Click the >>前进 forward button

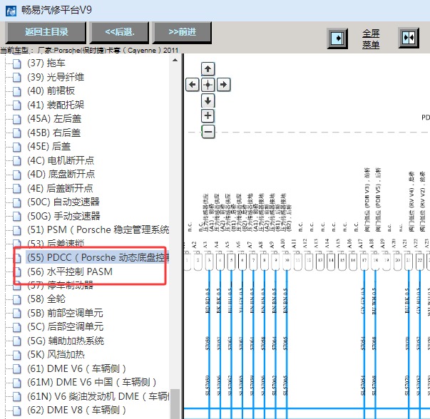click(x=182, y=32)
